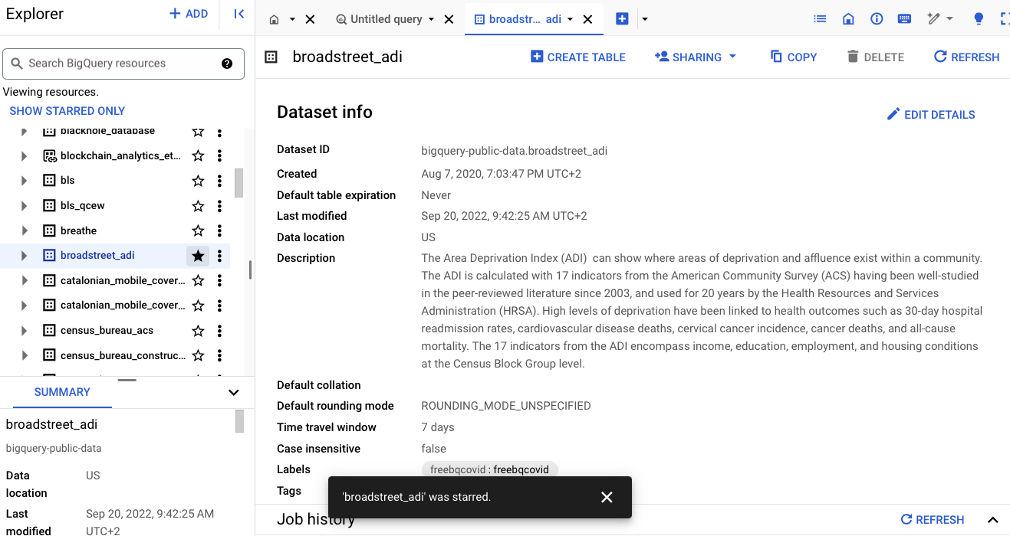Click the lightbulb tips icon
The image size is (1010, 536).
pyautogui.click(x=979, y=19)
